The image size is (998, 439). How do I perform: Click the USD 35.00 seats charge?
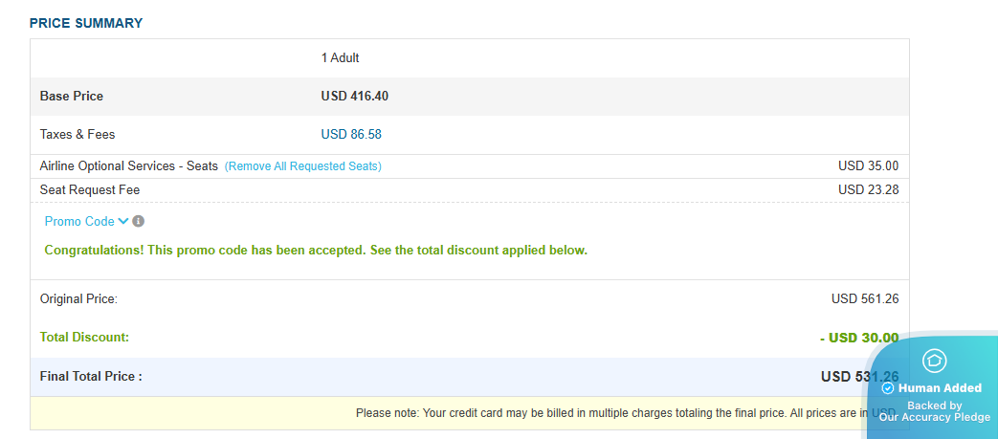868,166
